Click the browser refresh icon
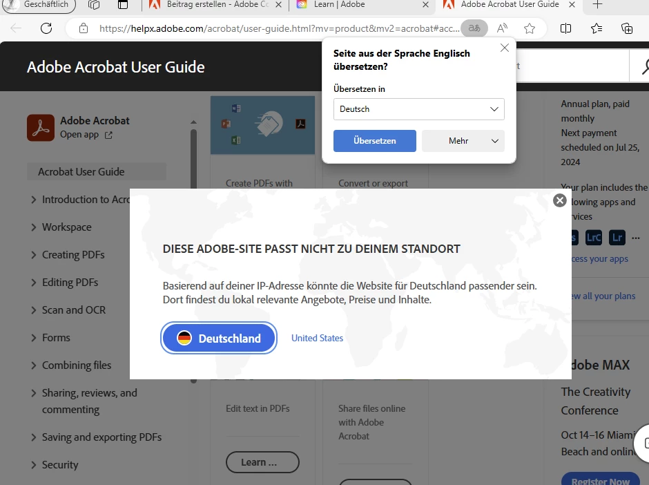Screen dimensions: 649x485 (46, 28)
